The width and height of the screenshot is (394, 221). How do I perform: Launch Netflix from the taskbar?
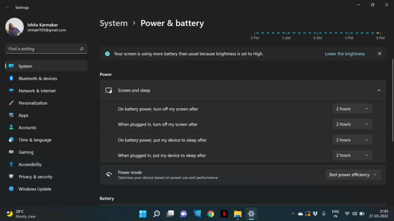pyautogui.click(x=224, y=214)
